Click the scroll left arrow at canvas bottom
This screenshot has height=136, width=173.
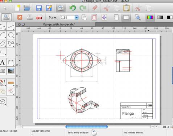point(153,127)
